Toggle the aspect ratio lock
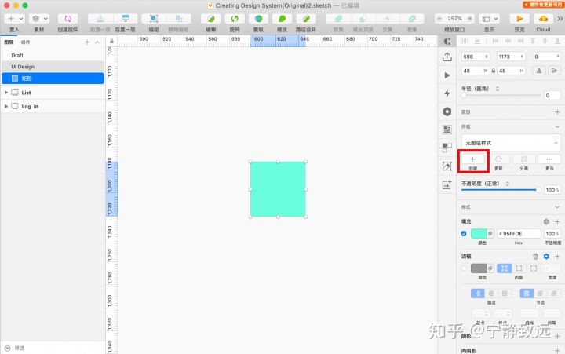The width and height of the screenshot is (565, 354). pyautogui.click(x=494, y=71)
